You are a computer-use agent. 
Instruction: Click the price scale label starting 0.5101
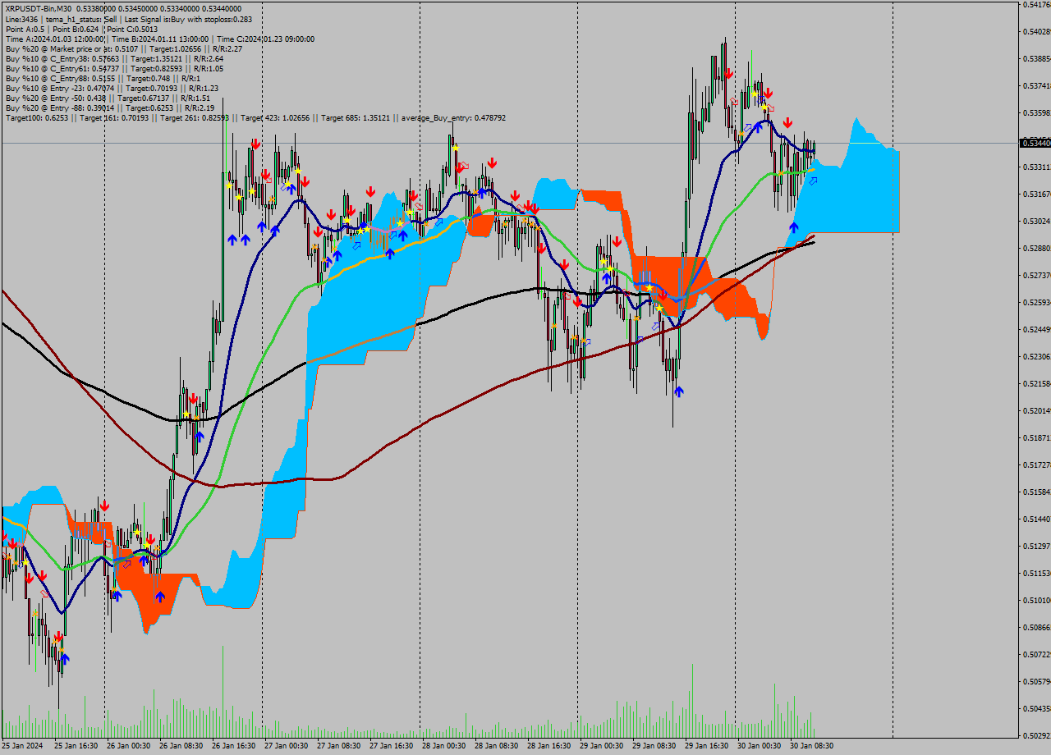click(1036, 601)
